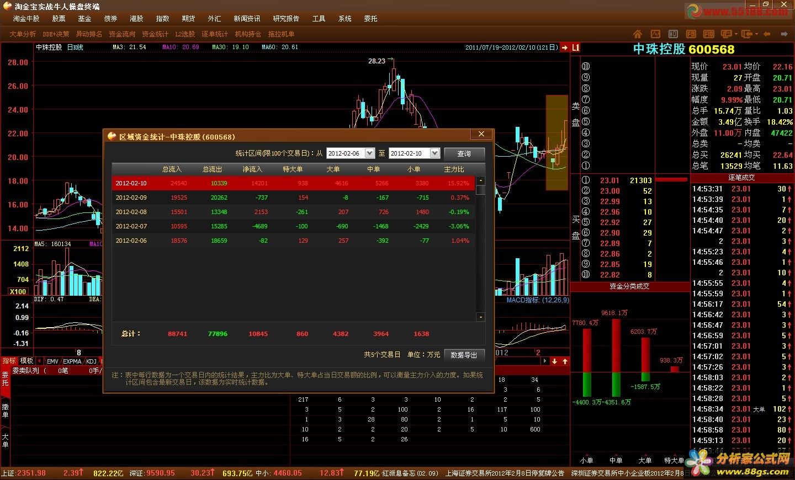The height and width of the screenshot is (480, 795).
Task: Select the 2012-02-07 table row
Action: pos(294,226)
